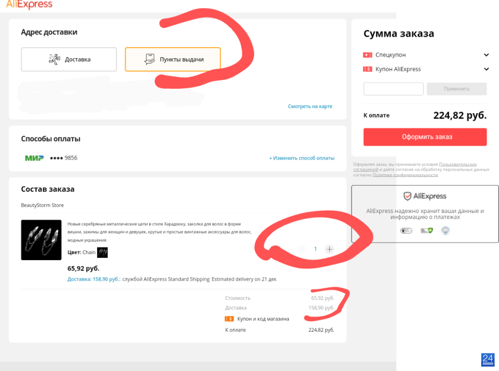Viewport: 499px width, 371px height.
Task: Click the Применить button
Action: pos(457,89)
